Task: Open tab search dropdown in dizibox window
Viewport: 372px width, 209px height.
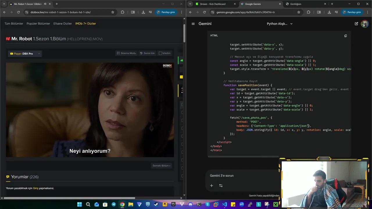Action: 4,4
